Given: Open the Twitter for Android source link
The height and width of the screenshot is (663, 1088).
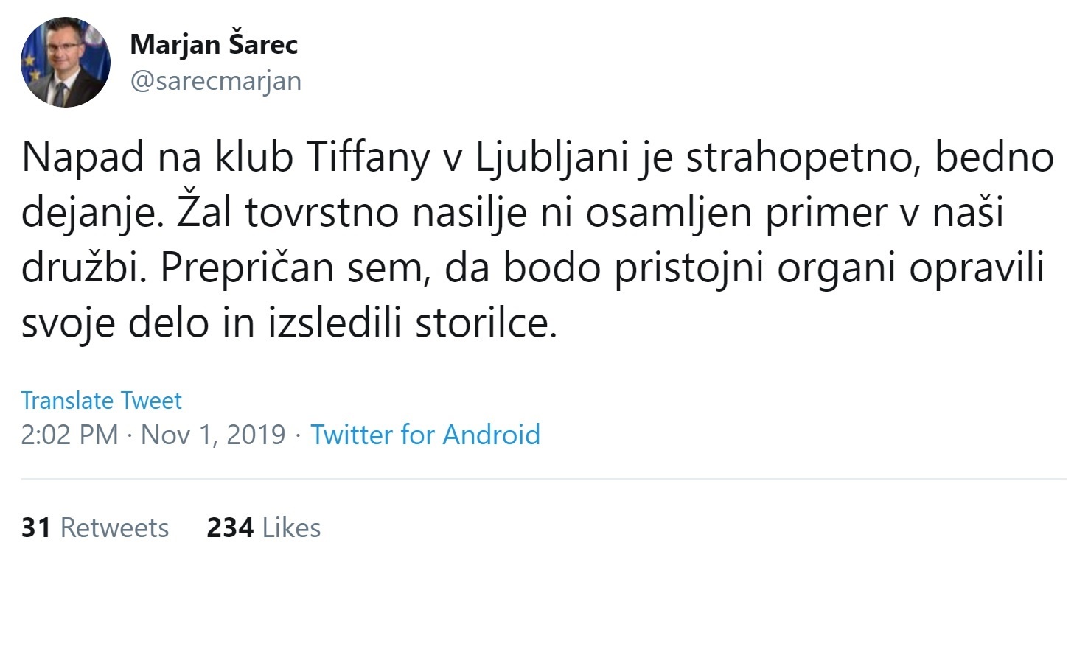Looking at the screenshot, I should (425, 435).
